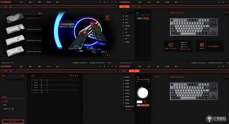Select first row in macro sequence table
Screen dimensions: 229x124
(x=55, y=80)
